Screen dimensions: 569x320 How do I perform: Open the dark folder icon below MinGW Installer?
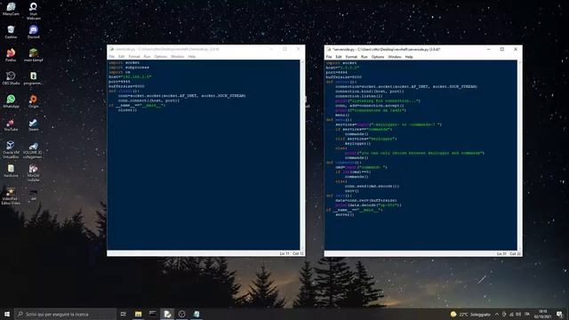(34, 194)
